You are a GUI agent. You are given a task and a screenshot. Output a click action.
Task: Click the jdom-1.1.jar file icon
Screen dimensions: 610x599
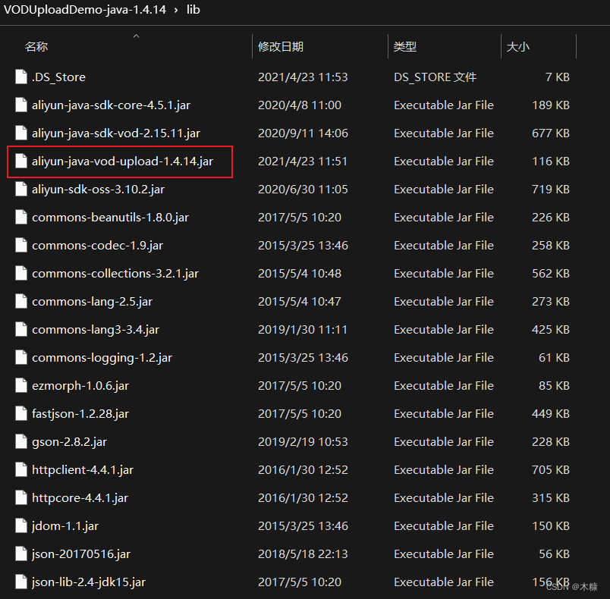click(20, 525)
